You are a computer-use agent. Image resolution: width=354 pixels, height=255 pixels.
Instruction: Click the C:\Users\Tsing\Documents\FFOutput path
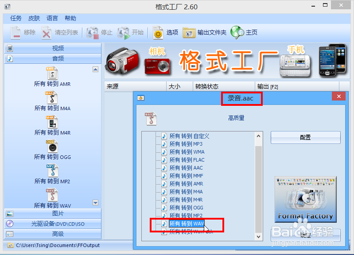[x=58, y=245]
